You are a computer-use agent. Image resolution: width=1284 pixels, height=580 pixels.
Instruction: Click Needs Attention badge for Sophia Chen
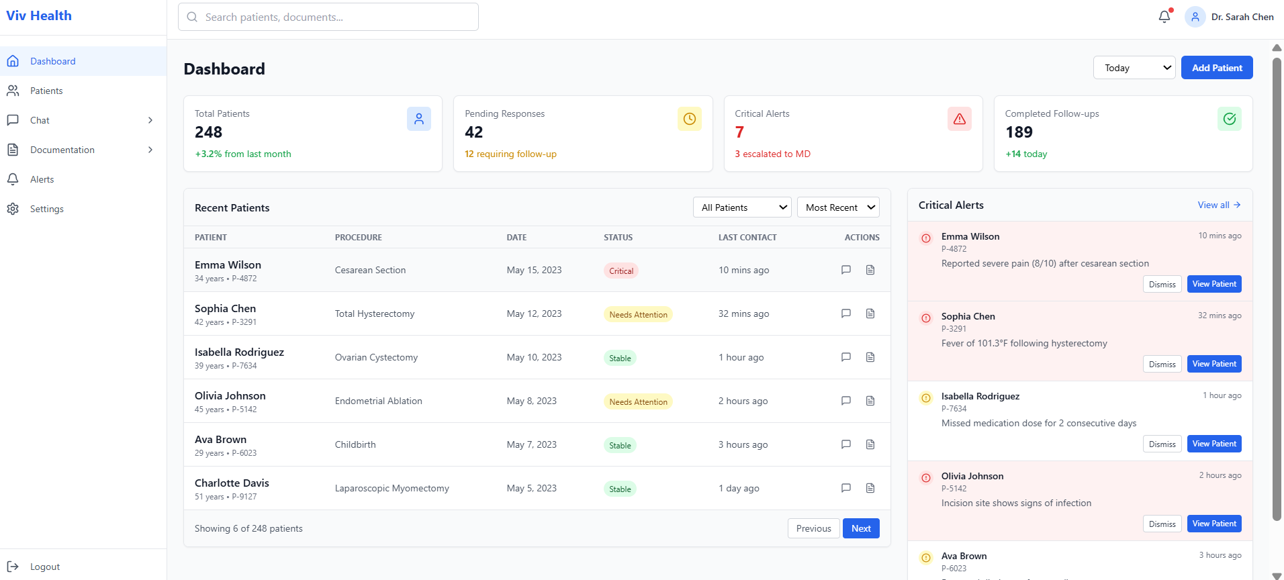tap(638, 314)
